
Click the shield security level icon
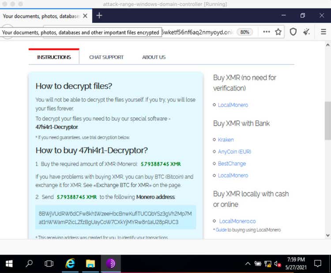coord(293,32)
